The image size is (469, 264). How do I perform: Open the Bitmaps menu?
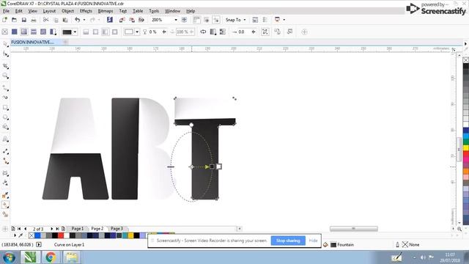click(106, 11)
